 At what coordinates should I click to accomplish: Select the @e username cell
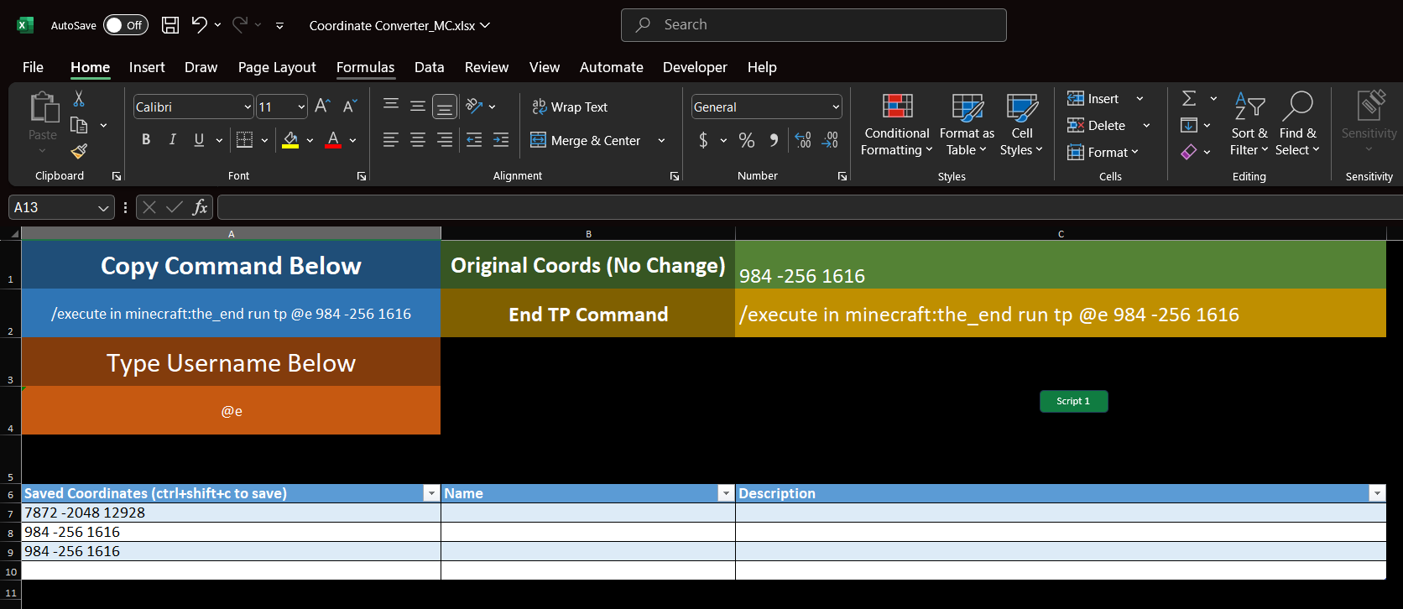tap(231, 411)
